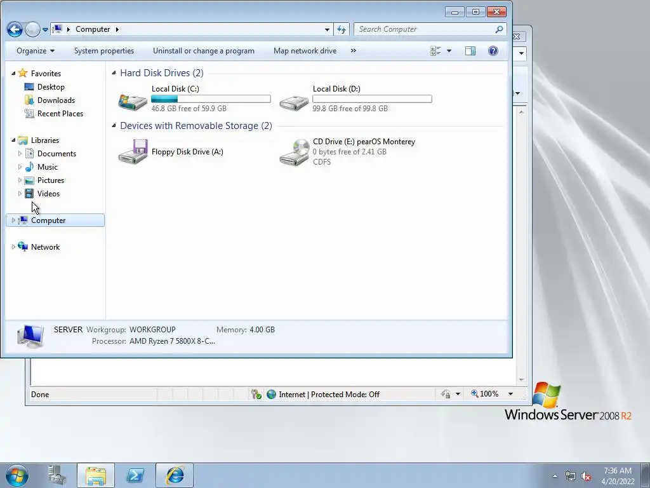The height and width of the screenshot is (488, 650).
Task: Open address bar history dropdown
Action: pos(327,29)
